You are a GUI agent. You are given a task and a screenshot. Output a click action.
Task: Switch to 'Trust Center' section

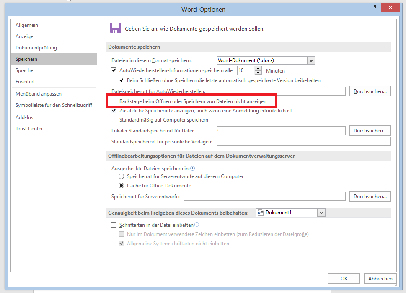click(29, 129)
